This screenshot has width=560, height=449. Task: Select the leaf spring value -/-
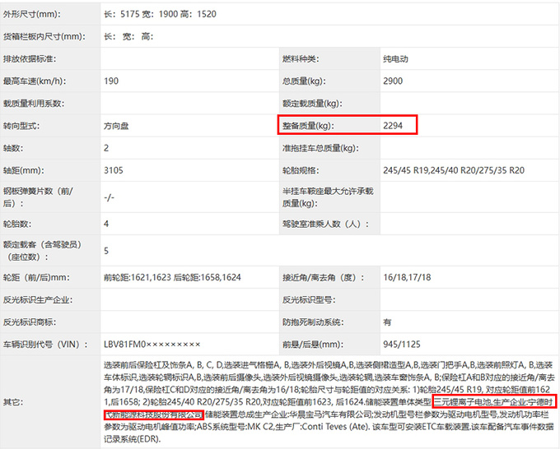110,197
